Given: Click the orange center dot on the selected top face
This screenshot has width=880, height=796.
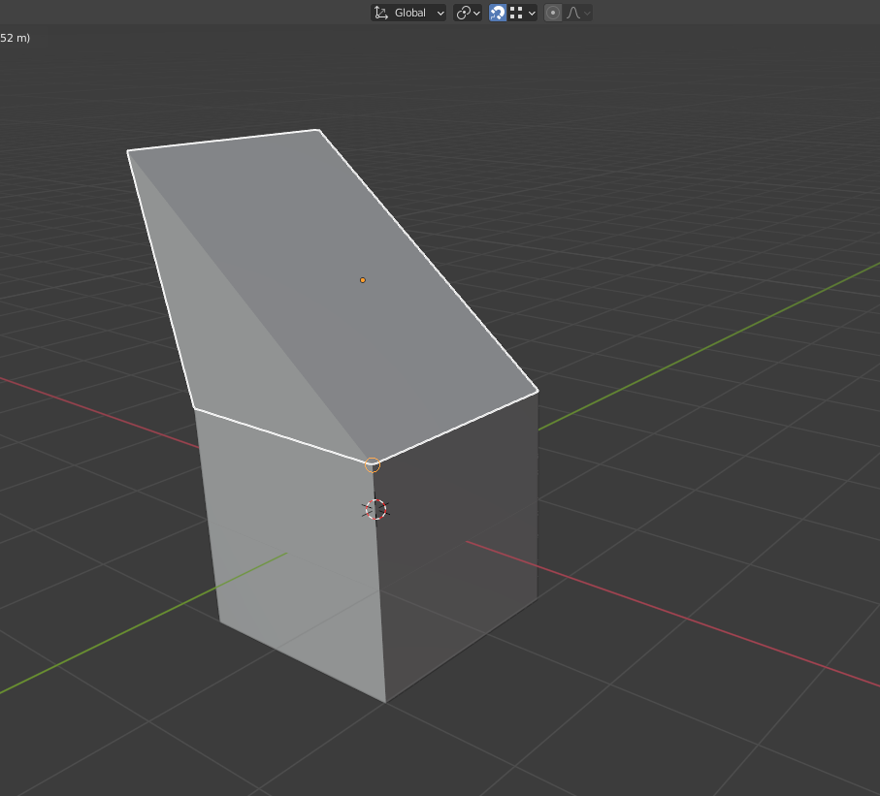Looking at the screenshot, I should (363, 280).
